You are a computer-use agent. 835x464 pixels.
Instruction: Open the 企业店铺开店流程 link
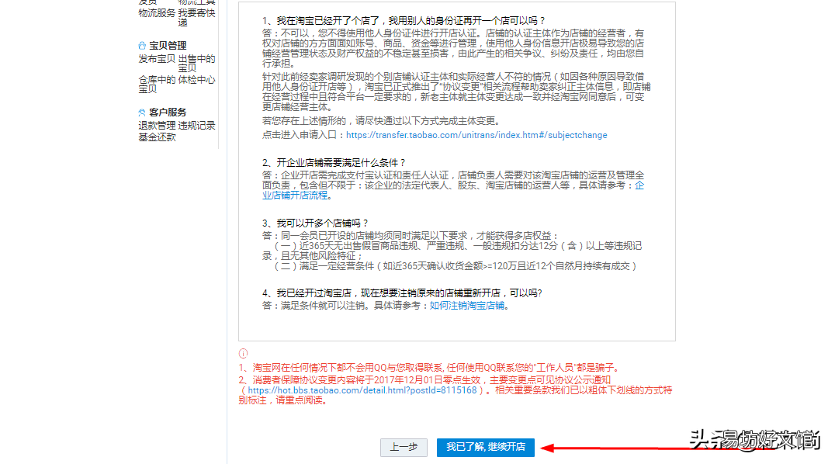452,190
